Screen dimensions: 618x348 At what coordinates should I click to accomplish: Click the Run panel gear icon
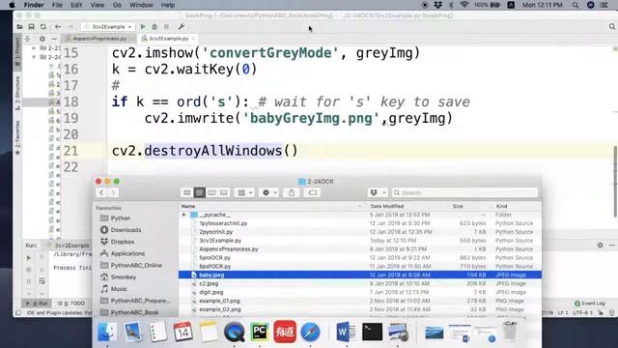600,245
